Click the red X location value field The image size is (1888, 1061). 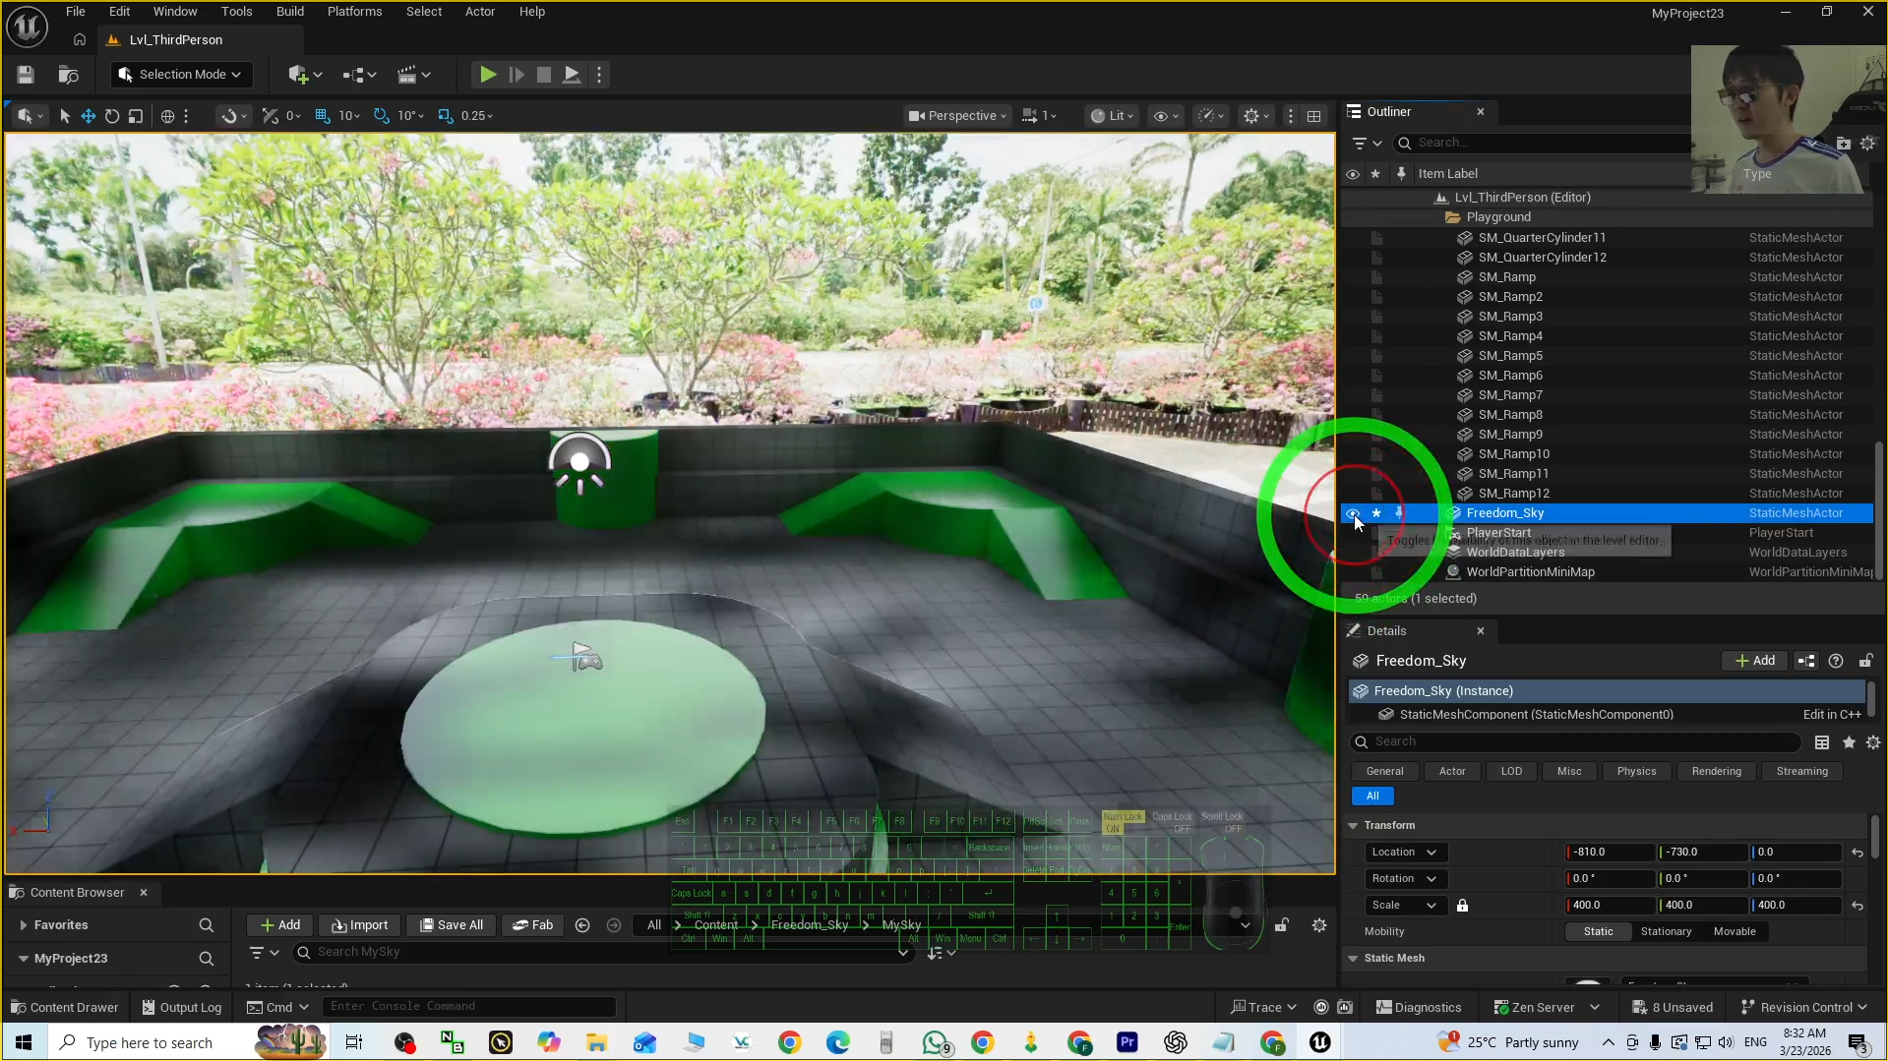coord(1607,852)
